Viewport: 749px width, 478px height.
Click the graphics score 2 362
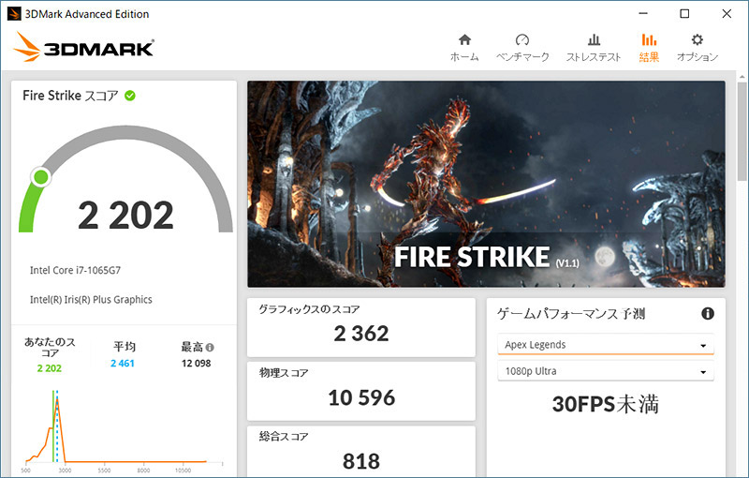click(x=361, y=334)
